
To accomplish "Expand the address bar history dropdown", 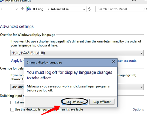I will tap(84, 9).
